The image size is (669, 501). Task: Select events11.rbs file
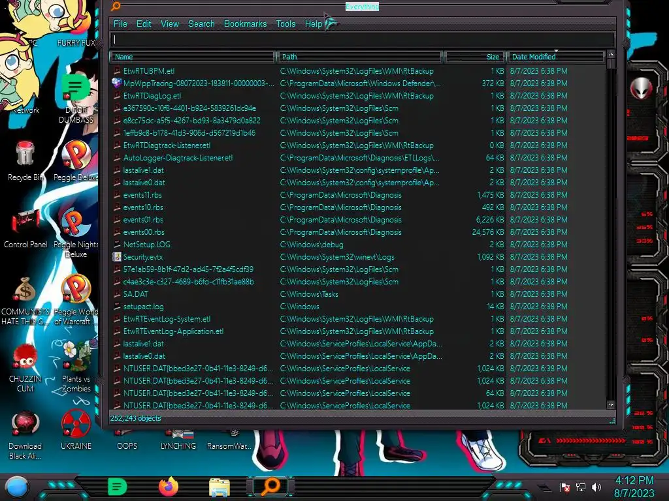pos(142,195)
